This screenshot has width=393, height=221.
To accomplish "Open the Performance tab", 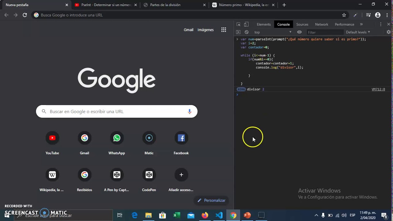I will click(x=344, y=24).
